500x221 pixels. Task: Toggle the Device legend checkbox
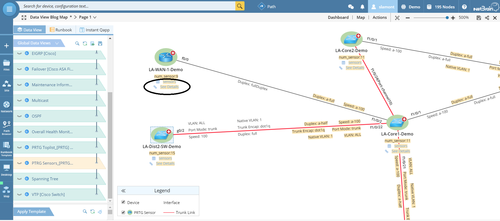123,202
